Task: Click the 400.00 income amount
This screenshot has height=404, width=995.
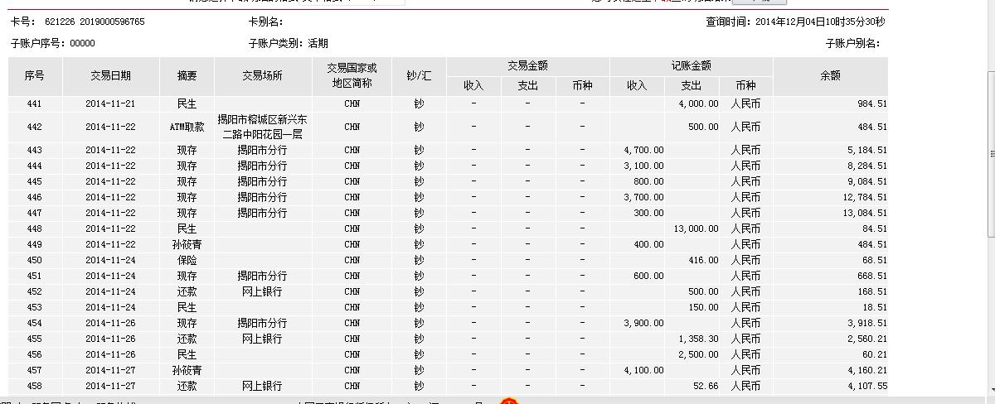Action: coord(649,245)
